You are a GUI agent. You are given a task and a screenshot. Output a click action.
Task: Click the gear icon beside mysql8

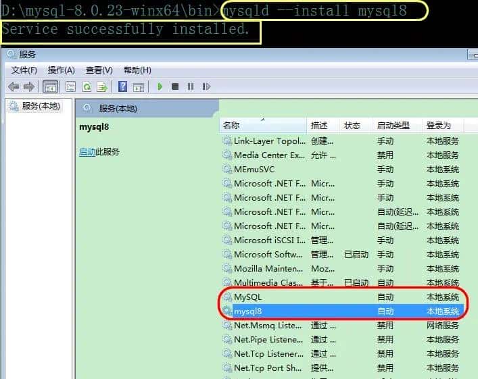(227, 311)
